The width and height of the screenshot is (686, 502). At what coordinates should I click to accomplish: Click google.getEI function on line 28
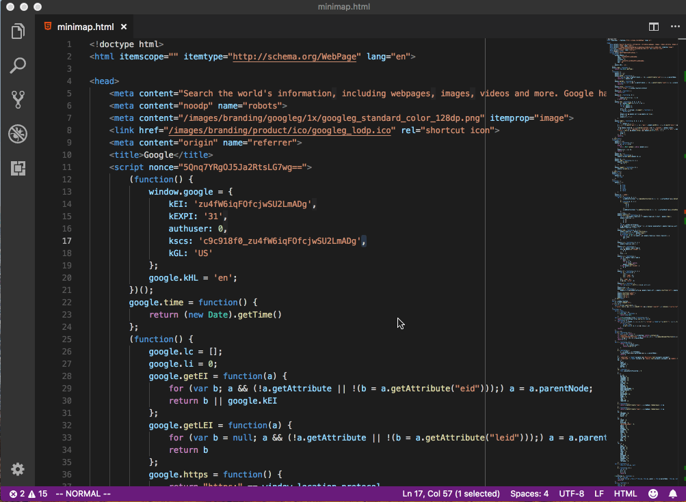218,376
